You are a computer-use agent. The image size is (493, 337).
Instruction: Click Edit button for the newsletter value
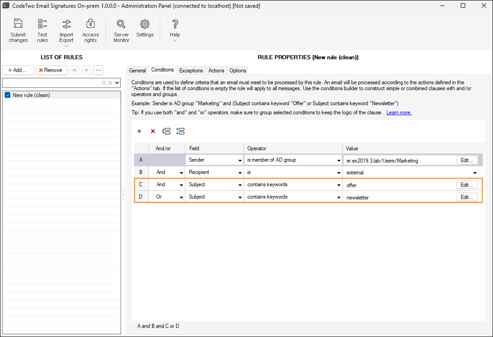pos(467,197)
